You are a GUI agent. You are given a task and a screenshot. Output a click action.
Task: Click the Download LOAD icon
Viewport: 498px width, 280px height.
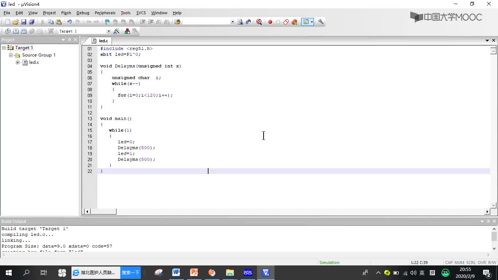[51, 31]
